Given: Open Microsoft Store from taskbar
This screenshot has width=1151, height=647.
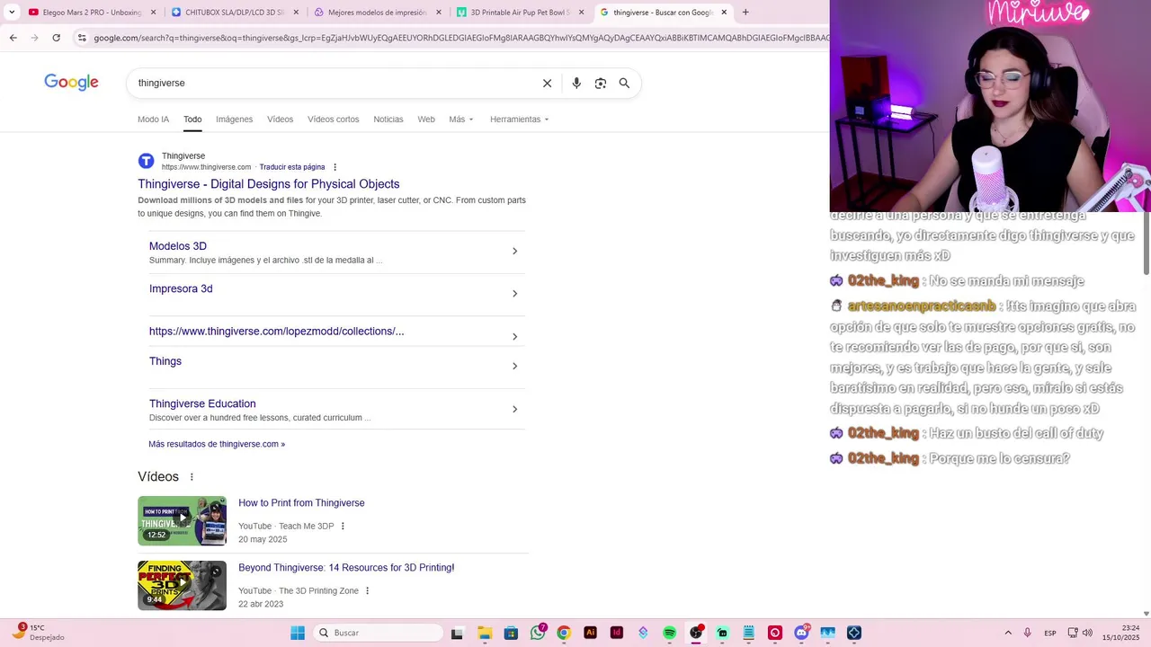Looking at the screenshot, I should [511, 633].
